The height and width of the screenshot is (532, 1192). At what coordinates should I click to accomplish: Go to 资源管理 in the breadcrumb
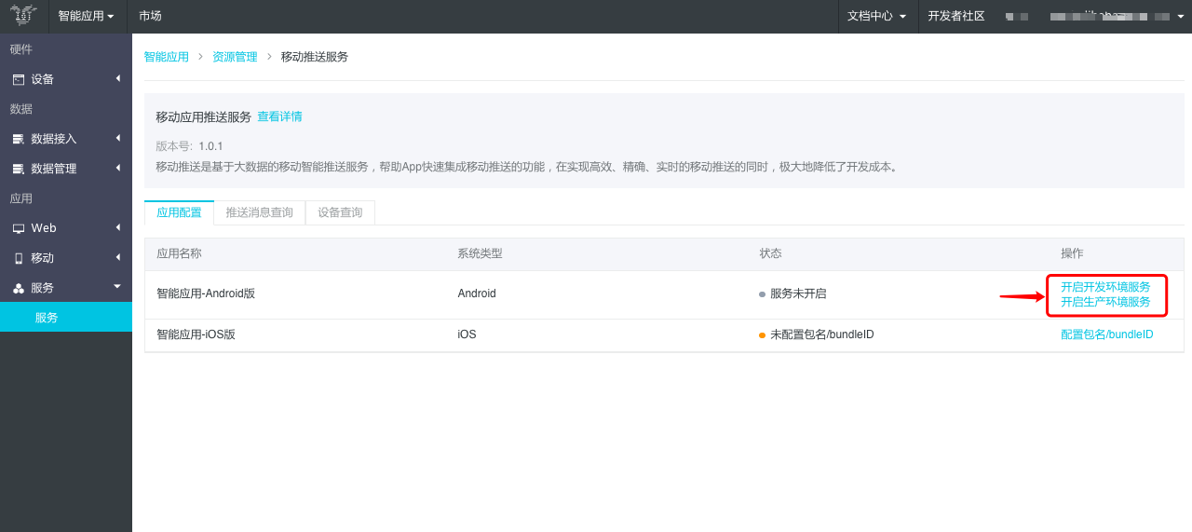point(235,57)
